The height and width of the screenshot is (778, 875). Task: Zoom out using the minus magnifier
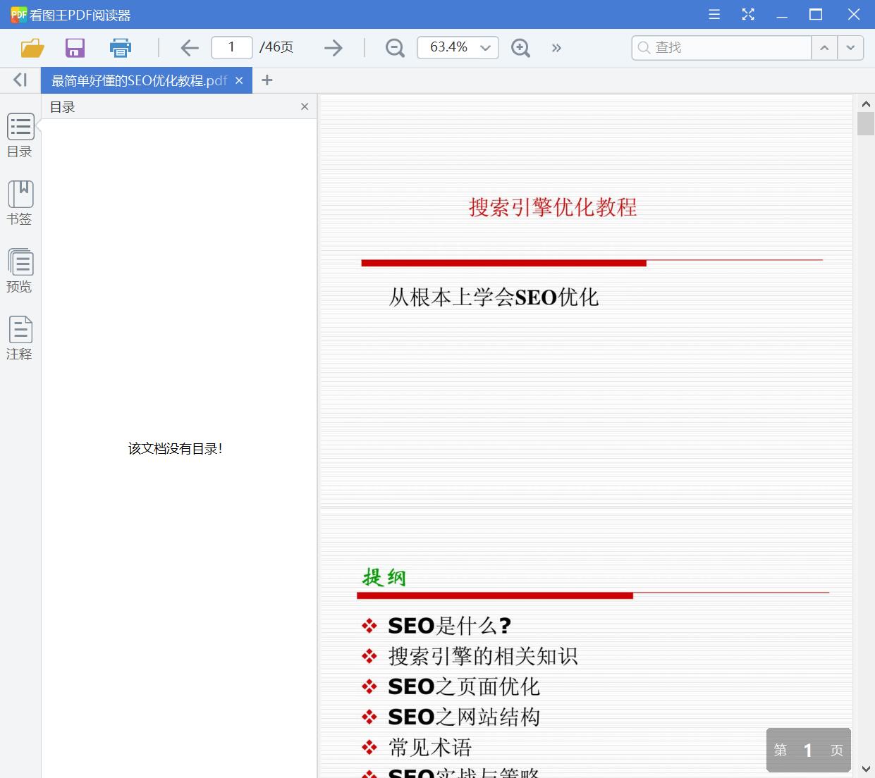pyautogui.click(x=395, y=48)
